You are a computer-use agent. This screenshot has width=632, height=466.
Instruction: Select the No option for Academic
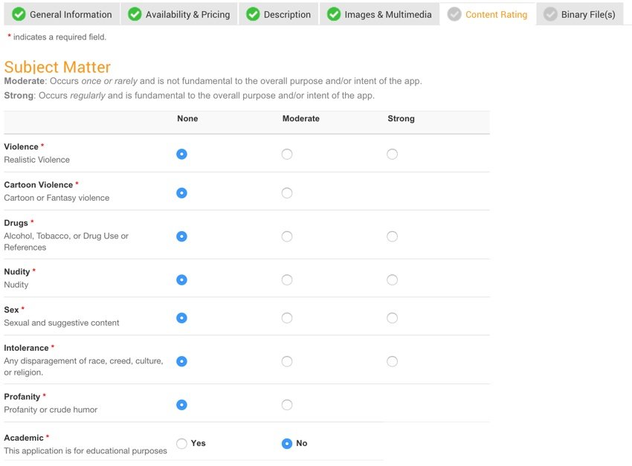pyautogui.click(x=287, y=444)
